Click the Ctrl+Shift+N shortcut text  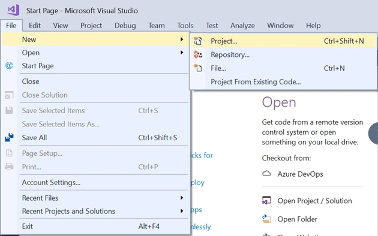[344, 41]
